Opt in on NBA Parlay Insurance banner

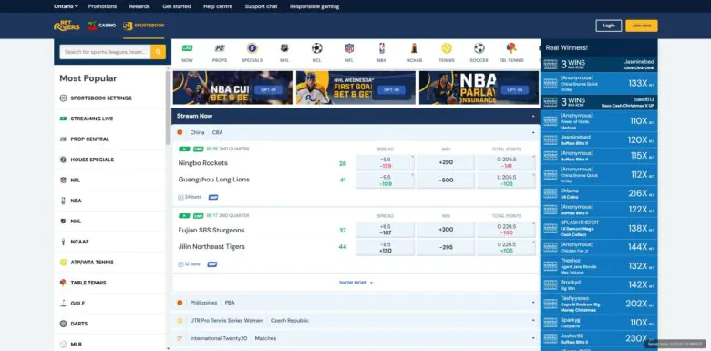pos(515,89)
